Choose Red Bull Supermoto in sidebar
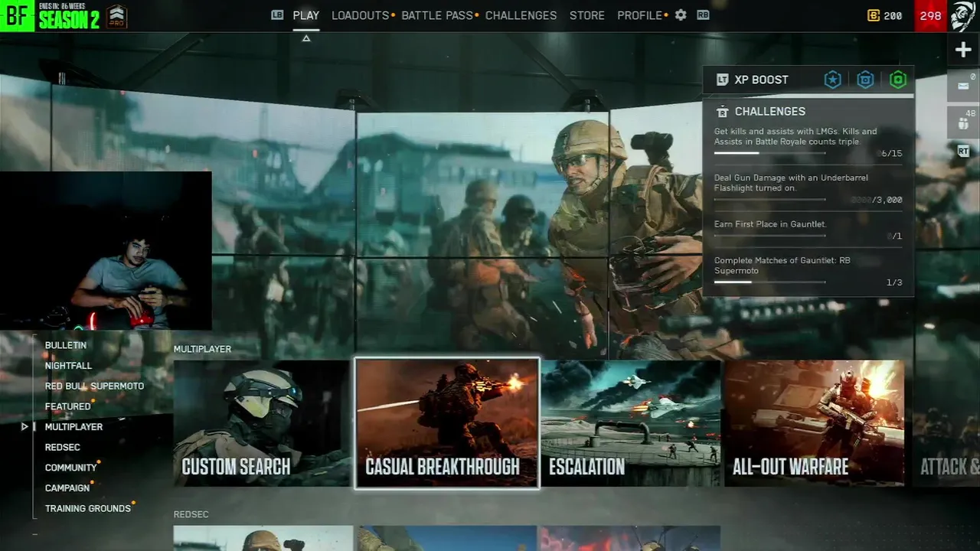The height and width of the screenshot is (551, 980). pyautogui.click(x=94, y=386)
